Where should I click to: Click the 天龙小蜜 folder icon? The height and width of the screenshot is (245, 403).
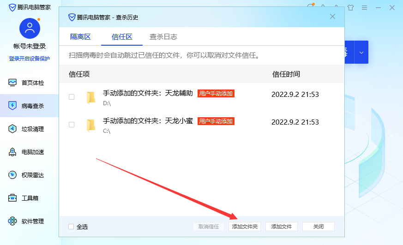tap(91, 125)
